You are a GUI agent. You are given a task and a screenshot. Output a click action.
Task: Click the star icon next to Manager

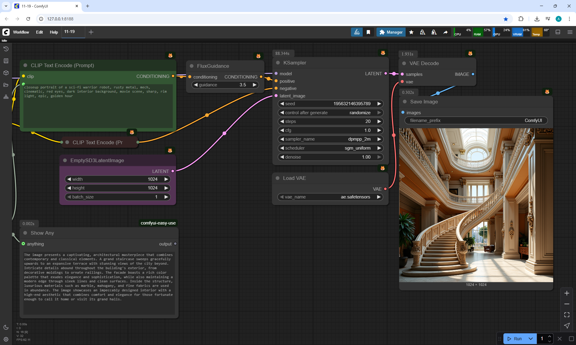(411, 32)
